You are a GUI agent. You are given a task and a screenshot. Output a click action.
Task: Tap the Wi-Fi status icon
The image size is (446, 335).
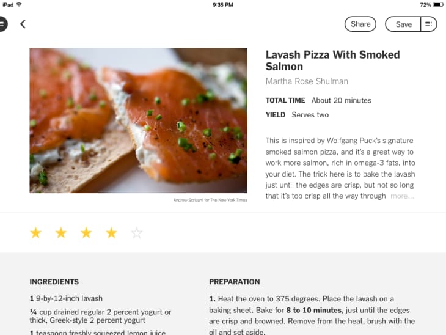coord(19,4)
